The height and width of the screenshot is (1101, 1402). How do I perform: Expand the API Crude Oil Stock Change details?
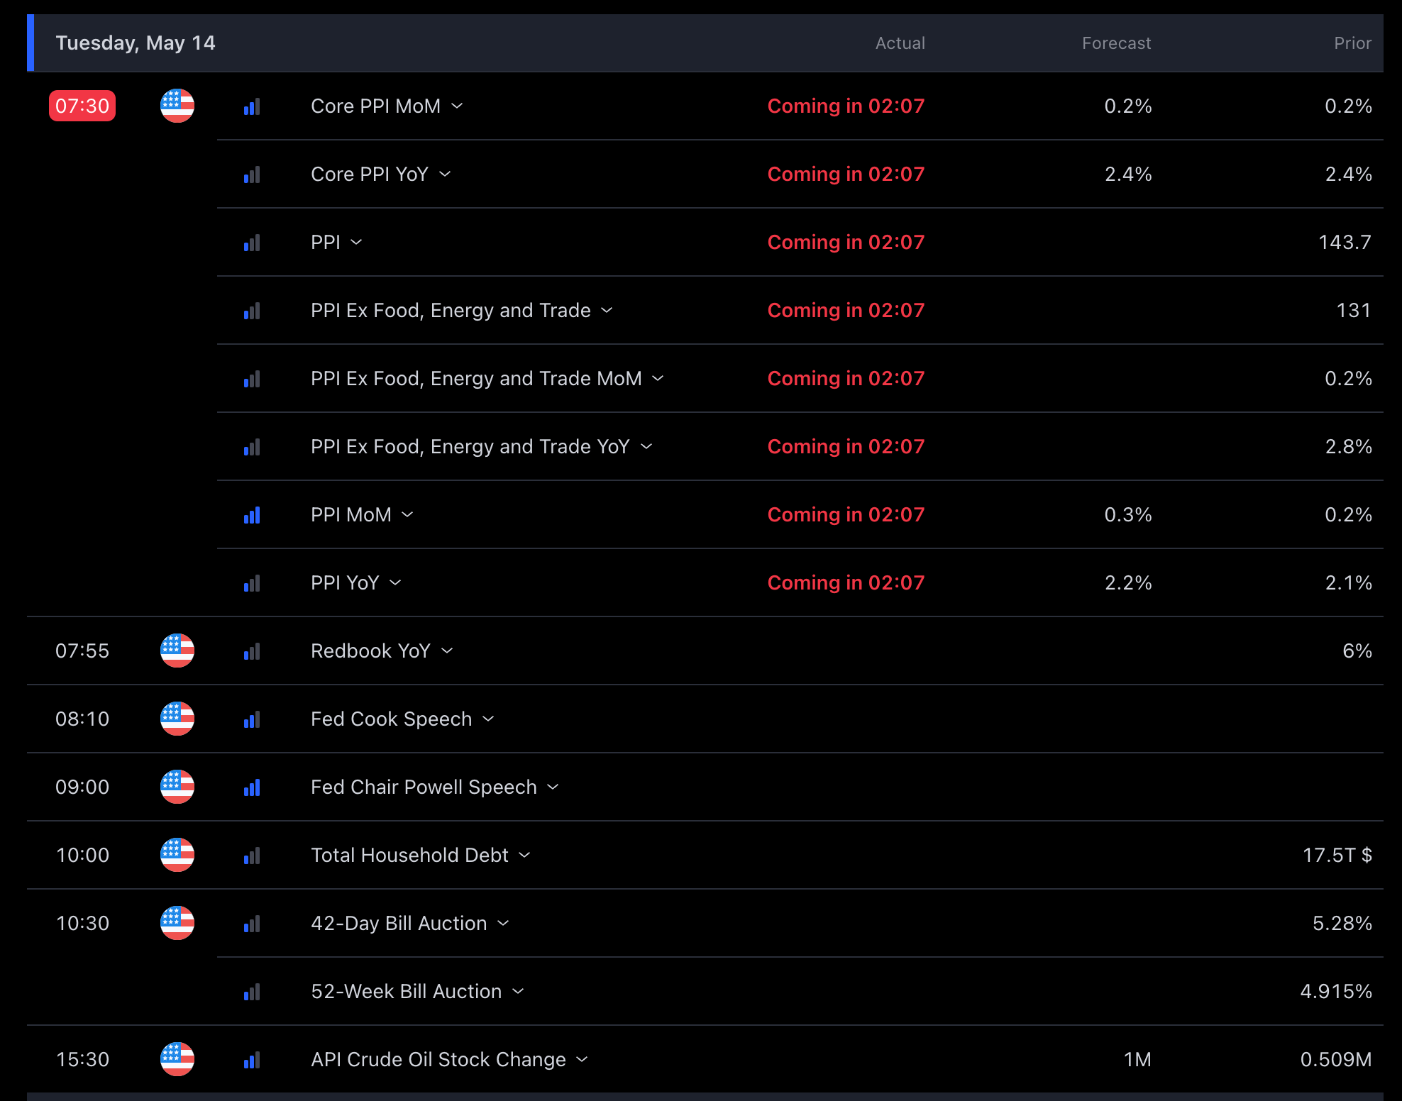pos(583,1059)
